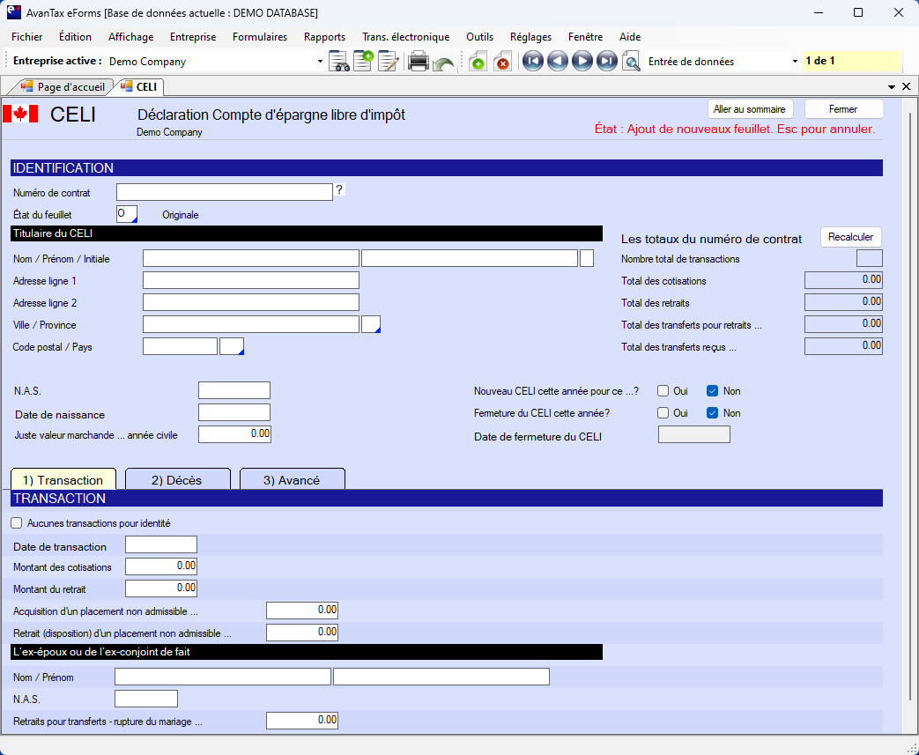Click the Aller au sommaire button
The width and height of the screenshot is (919, 755).
pos(751,109)
